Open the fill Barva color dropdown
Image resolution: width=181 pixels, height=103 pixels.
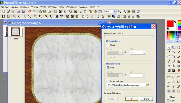point(121,75)
